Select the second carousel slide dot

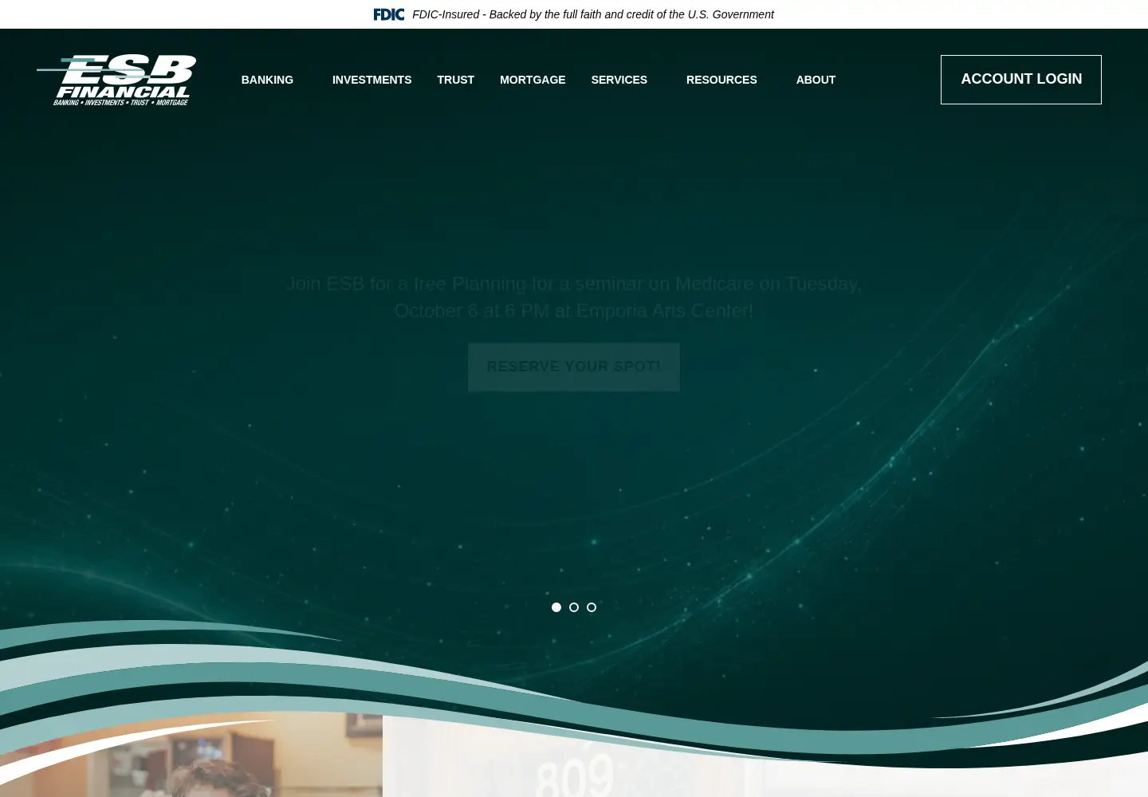point(574,607)
